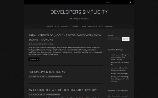
Task: Click tag icon on Building #3 post
Action: pyautogui.click(x=46, y=77)
